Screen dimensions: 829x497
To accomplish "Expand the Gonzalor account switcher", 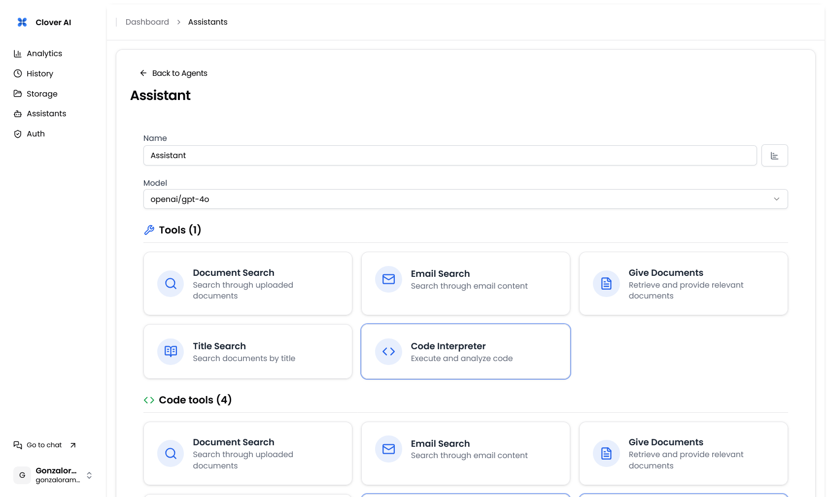I will 89,475.
